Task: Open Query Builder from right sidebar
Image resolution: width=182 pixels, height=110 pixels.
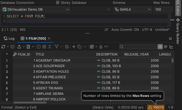Action: [x=178, y=30]
